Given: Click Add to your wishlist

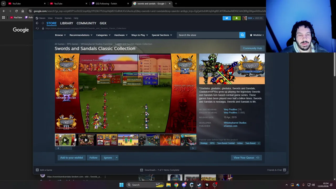Looking at the screenshot, I should (x=71, y=157).
